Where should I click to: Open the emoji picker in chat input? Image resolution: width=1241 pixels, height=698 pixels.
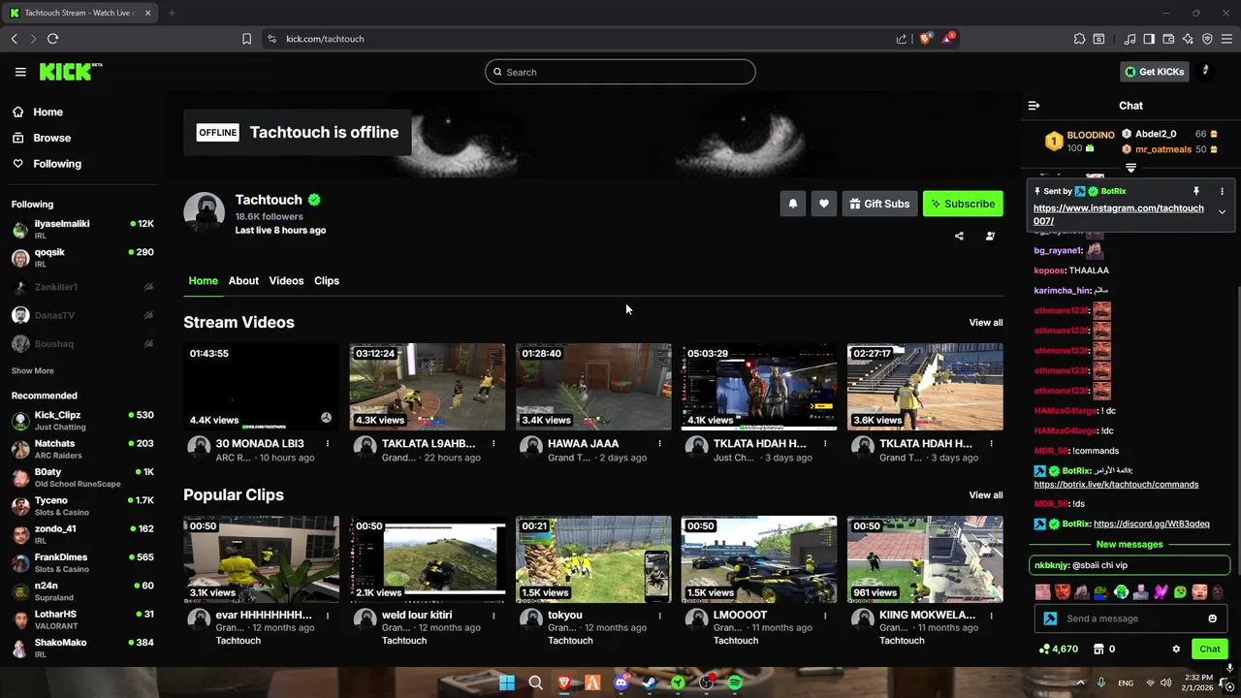1212,619
